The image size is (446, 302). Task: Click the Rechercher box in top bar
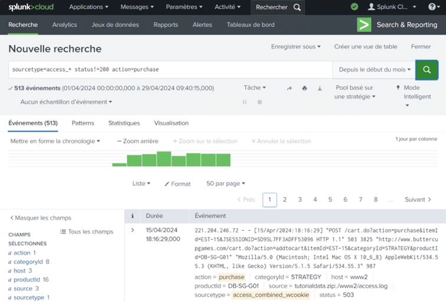[x=278, y=8]
